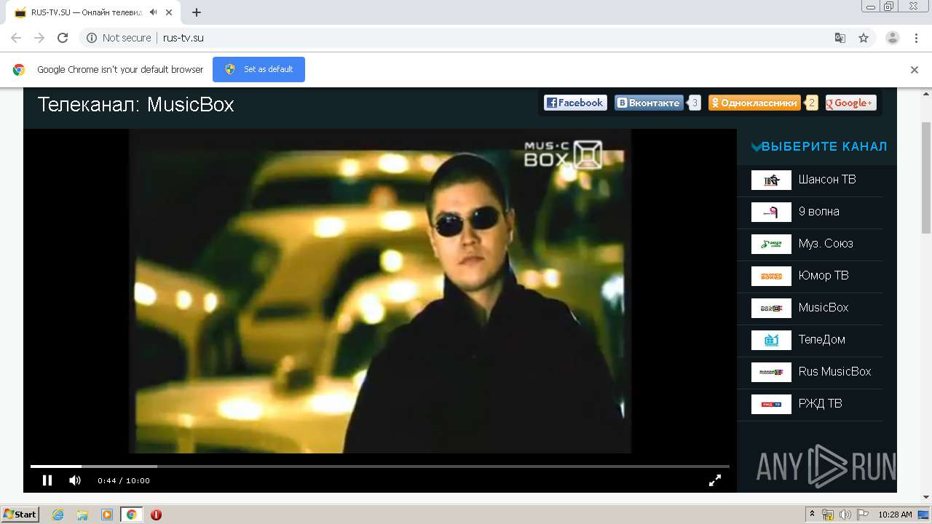The width and height of the screenshot is (932, 524).
Task: Open the Шансон ТВ channel link
Action: (x=827, y=180)
